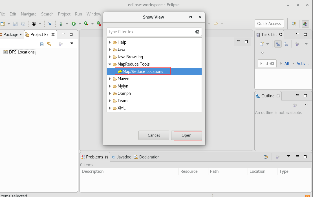Switch to the Declaration tab

click(147, 157)
